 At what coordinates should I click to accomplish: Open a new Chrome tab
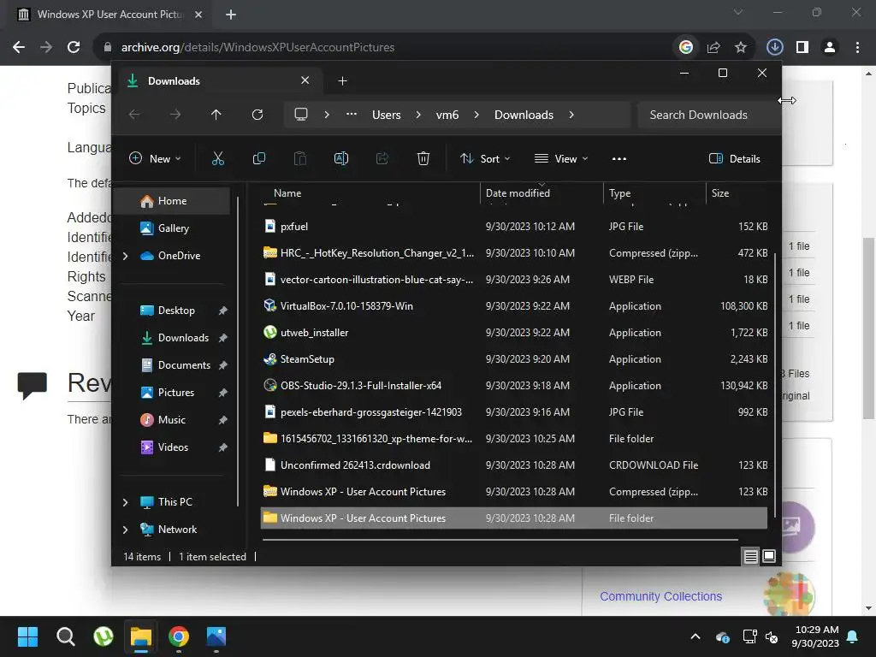[231, 15]
